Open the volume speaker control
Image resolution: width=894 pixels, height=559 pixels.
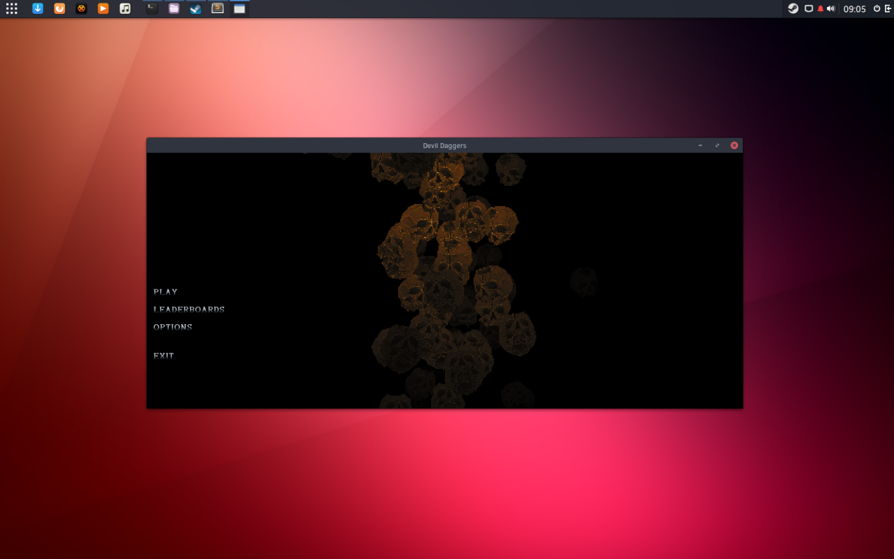[x=830, y=9]
